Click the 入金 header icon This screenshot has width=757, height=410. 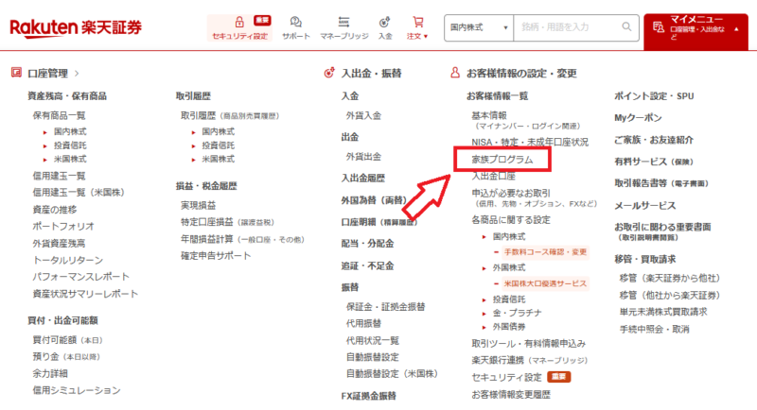click(x=385, y=27)
